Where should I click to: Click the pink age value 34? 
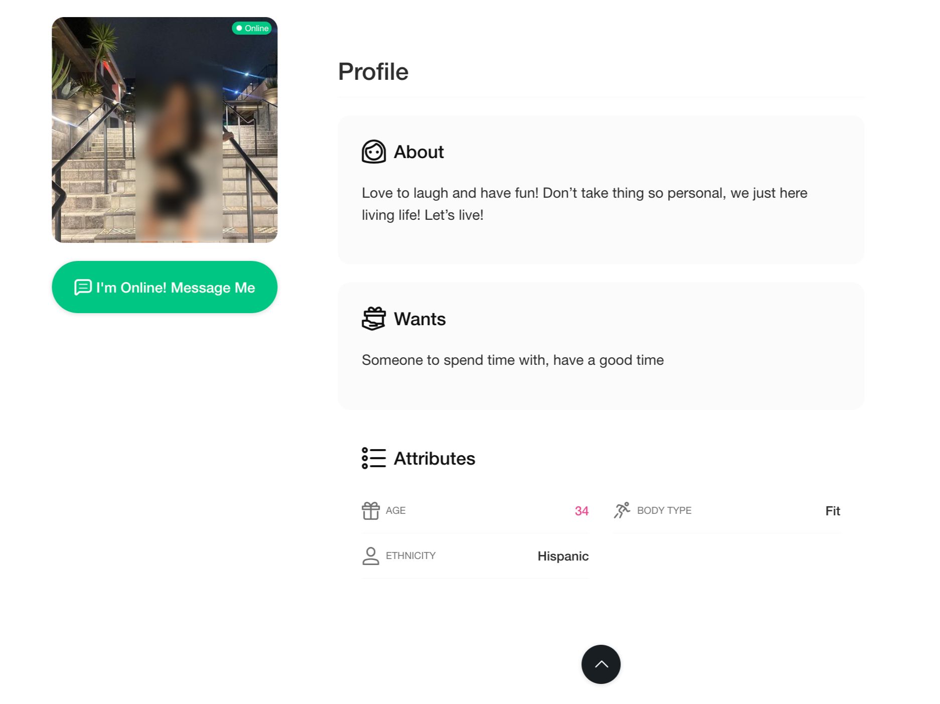[x=581, y=511]
